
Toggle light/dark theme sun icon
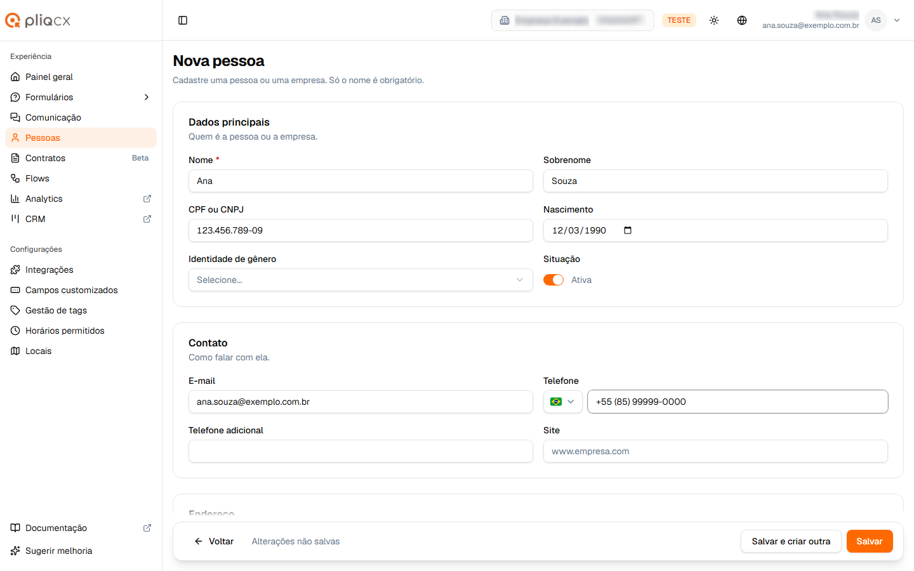coord(714,20)
